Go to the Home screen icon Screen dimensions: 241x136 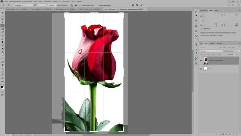[3, 5]
